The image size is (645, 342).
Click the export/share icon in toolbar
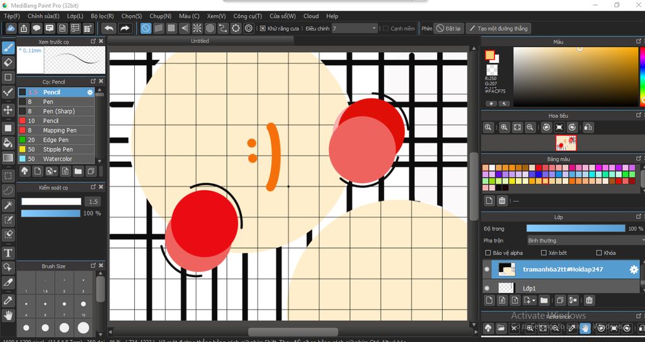pyautogui.click(x=24, y=28)
